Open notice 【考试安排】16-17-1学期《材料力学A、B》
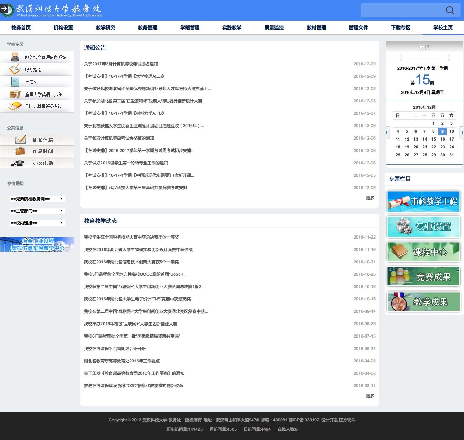 124,113
